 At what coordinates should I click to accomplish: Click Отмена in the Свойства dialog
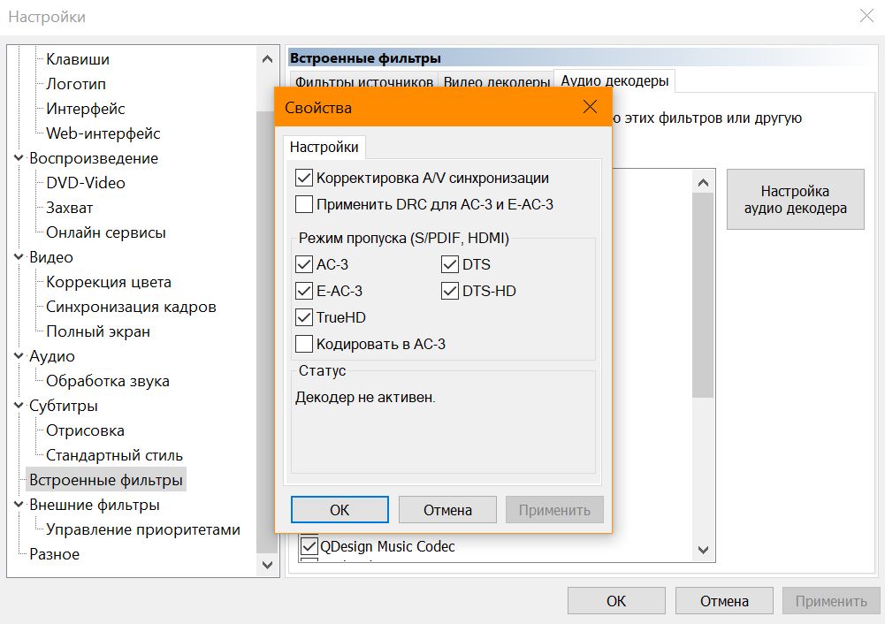[x=447, y=510]
